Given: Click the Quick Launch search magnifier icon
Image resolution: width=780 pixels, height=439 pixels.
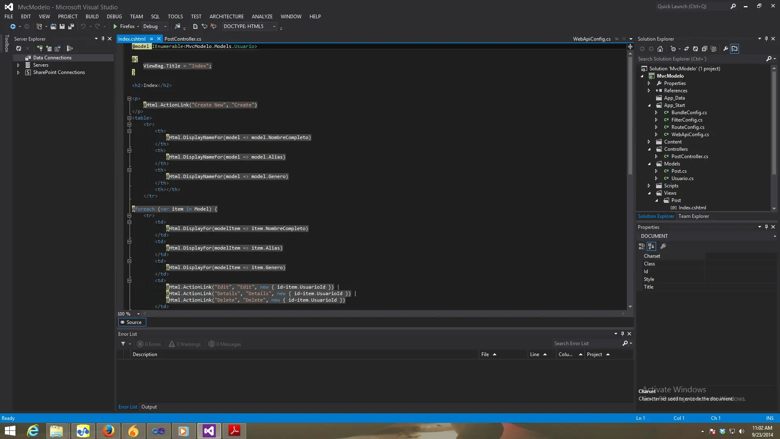Looking at the screenshot, I should [x=733, y=6].
